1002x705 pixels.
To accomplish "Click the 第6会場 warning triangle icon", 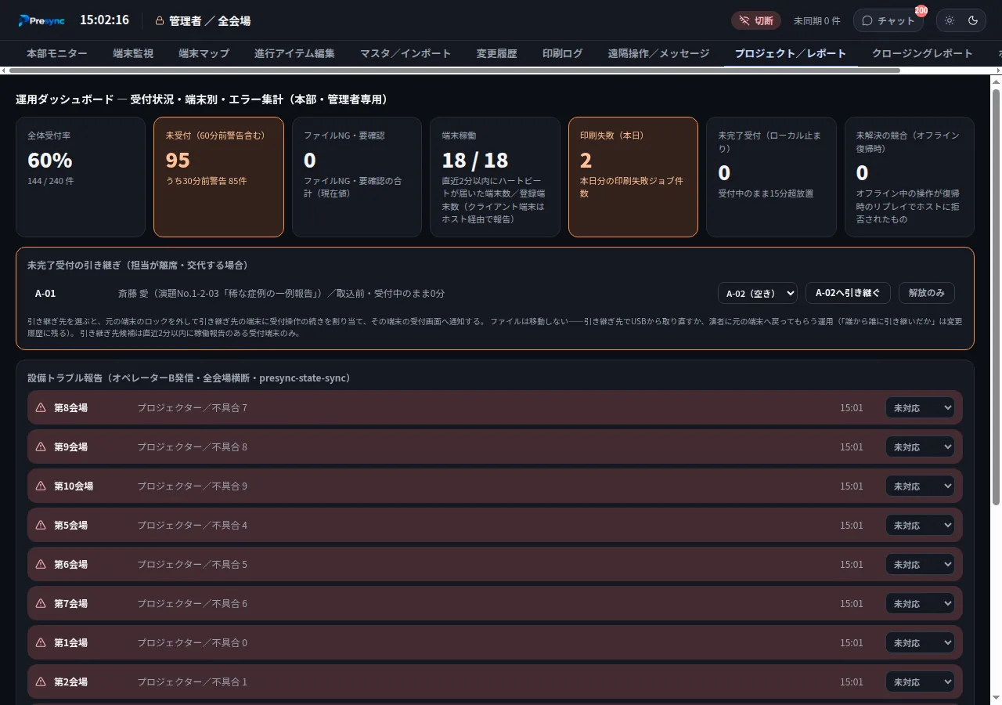I will [x=41, y=564].
